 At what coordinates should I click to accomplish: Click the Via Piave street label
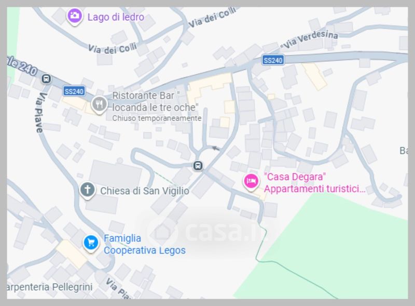point(39,112)
